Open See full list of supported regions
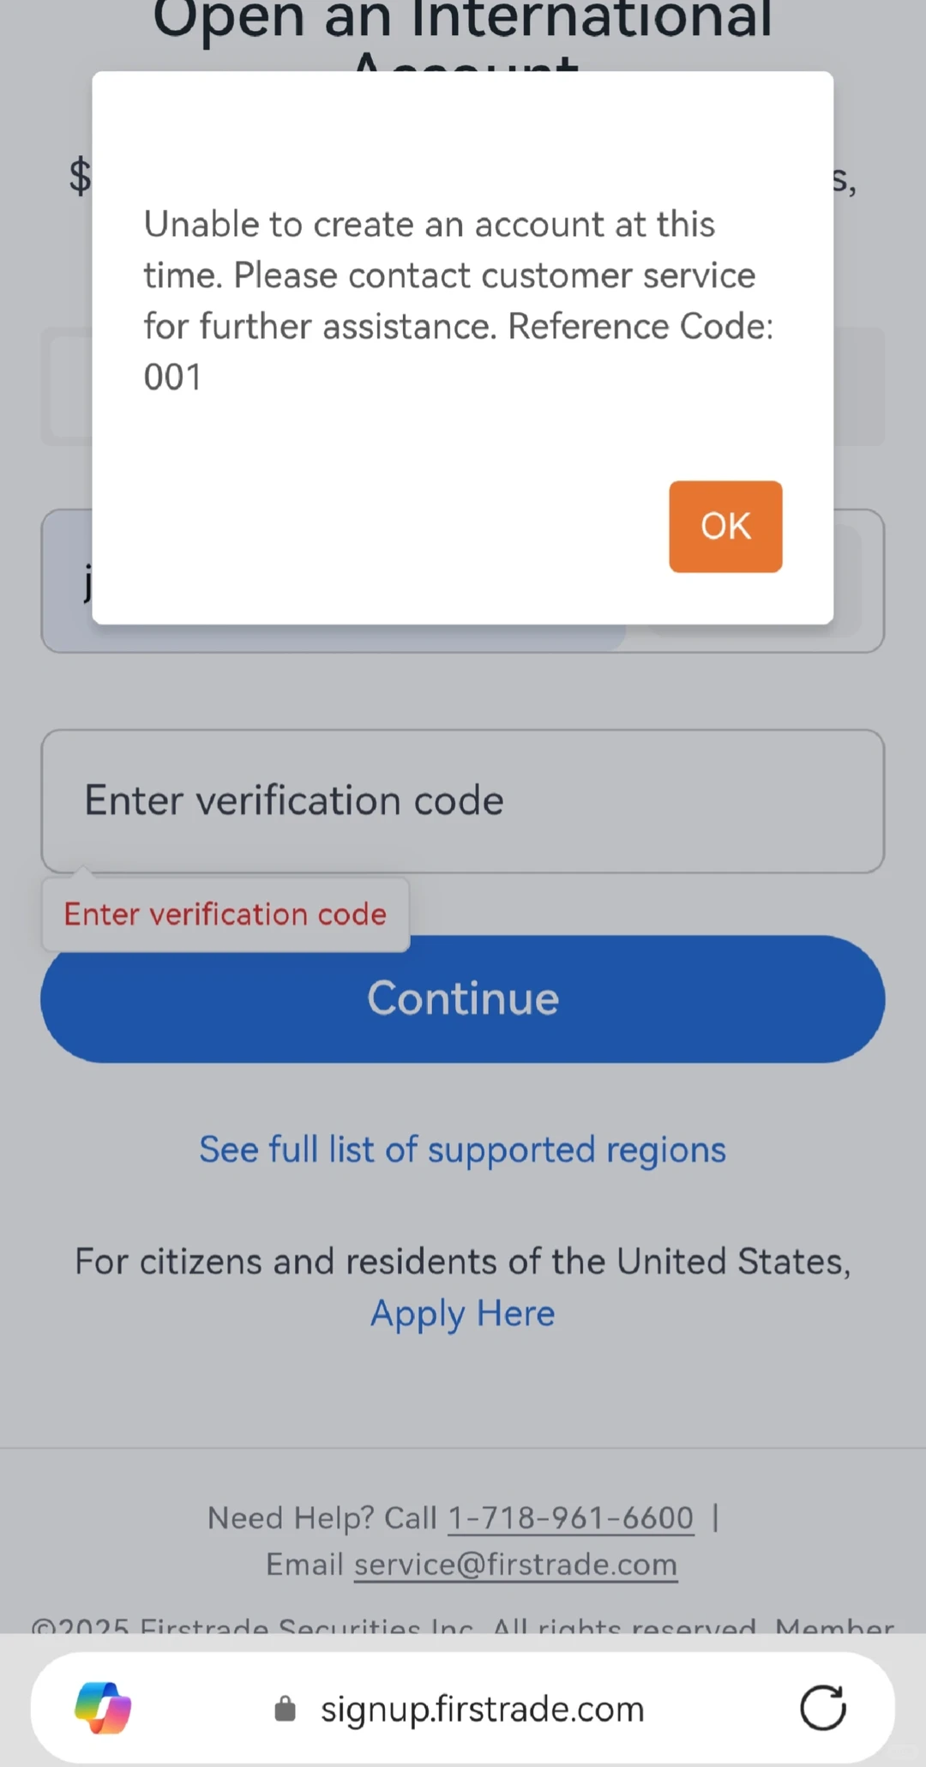The image size is (926, 1767). click(x=463, y=1149)
